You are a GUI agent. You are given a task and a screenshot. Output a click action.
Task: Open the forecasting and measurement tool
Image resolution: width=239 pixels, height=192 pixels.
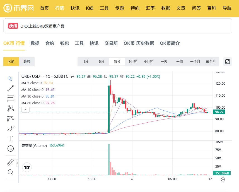[x=11, y=118]
